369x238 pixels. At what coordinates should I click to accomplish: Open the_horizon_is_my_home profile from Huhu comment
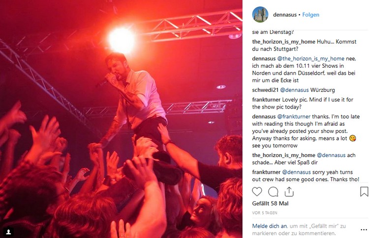[283, 42]
